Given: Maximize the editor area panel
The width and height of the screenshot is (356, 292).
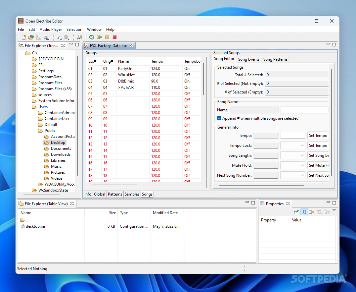Looking at the screenshot, I should tap(334, 44).
